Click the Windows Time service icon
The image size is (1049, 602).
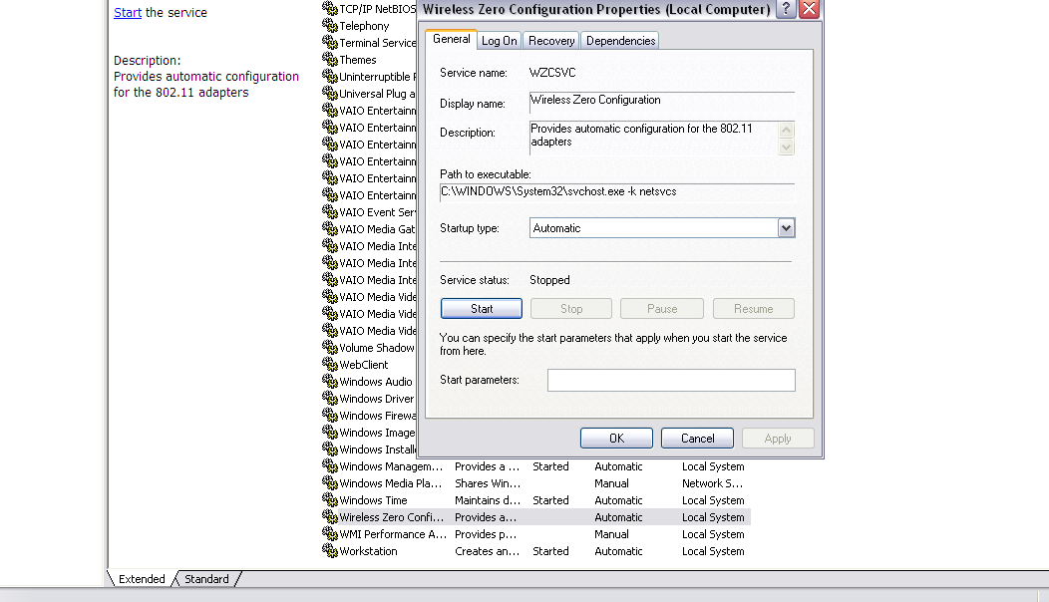330,500
